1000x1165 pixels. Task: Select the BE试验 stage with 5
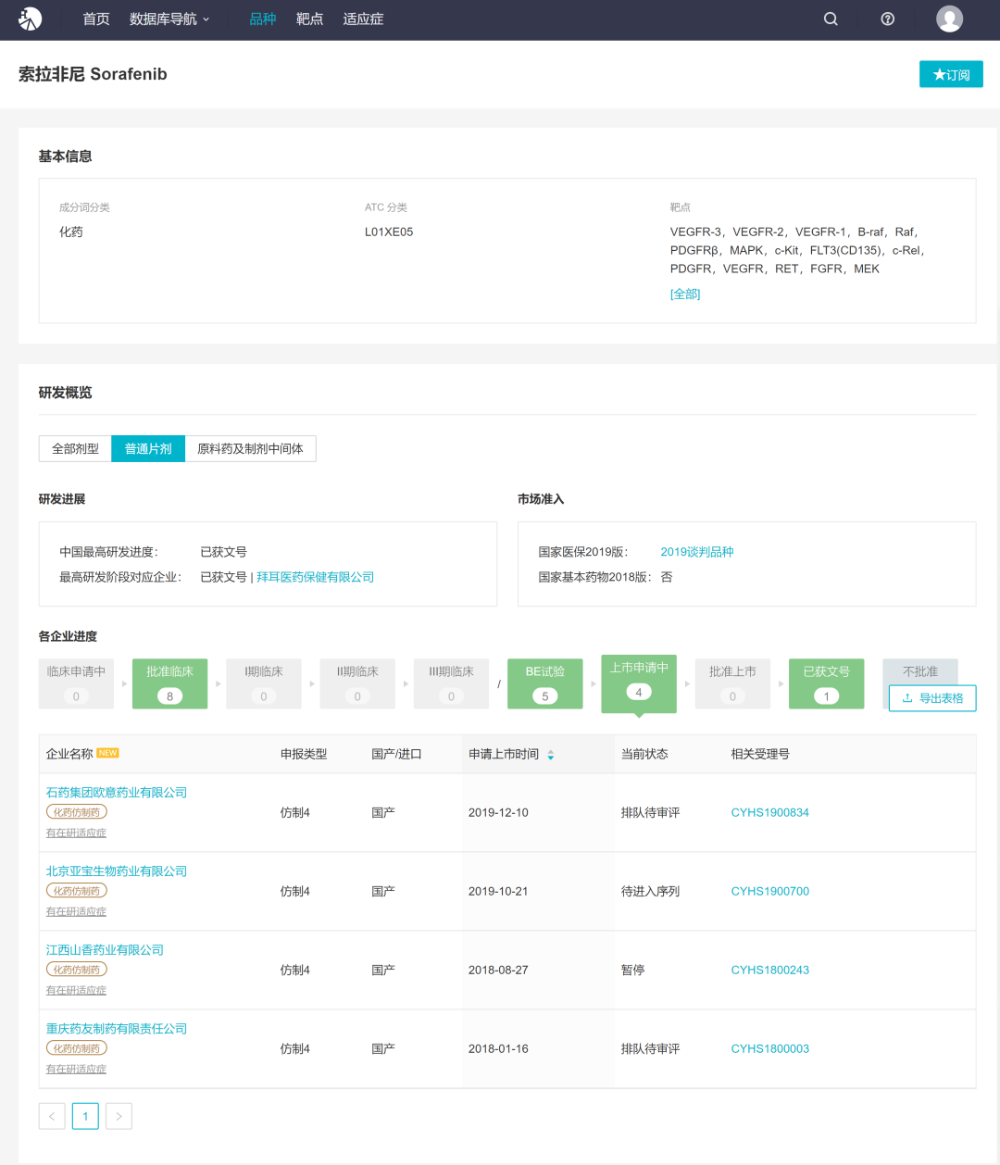tap(545, 683)
